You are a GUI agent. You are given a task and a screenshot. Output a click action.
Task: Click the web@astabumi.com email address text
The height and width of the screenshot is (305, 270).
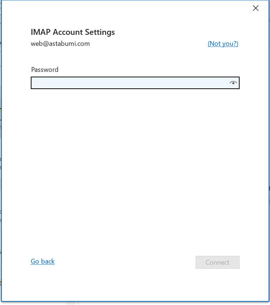point(60,44)
